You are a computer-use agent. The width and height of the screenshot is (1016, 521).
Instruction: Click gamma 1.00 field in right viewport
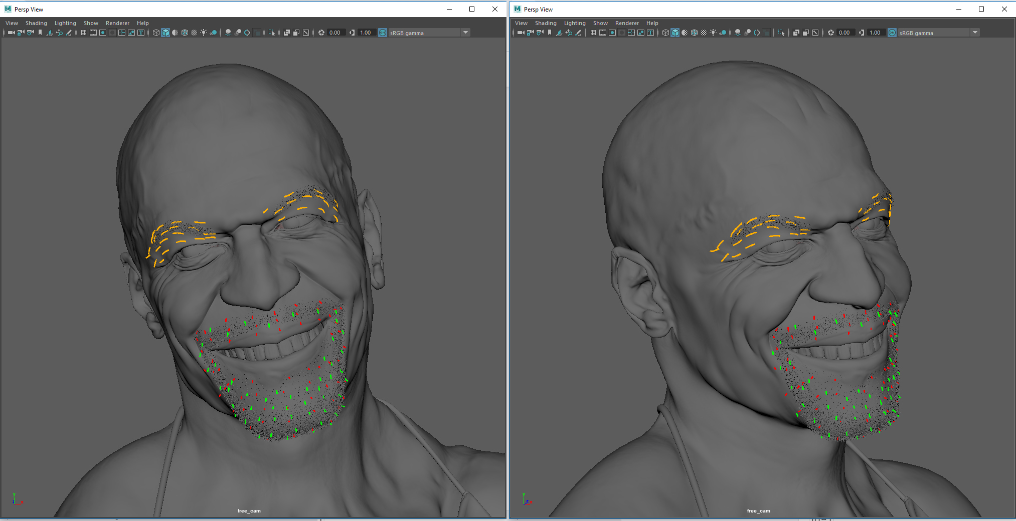[x=875, y=33]
